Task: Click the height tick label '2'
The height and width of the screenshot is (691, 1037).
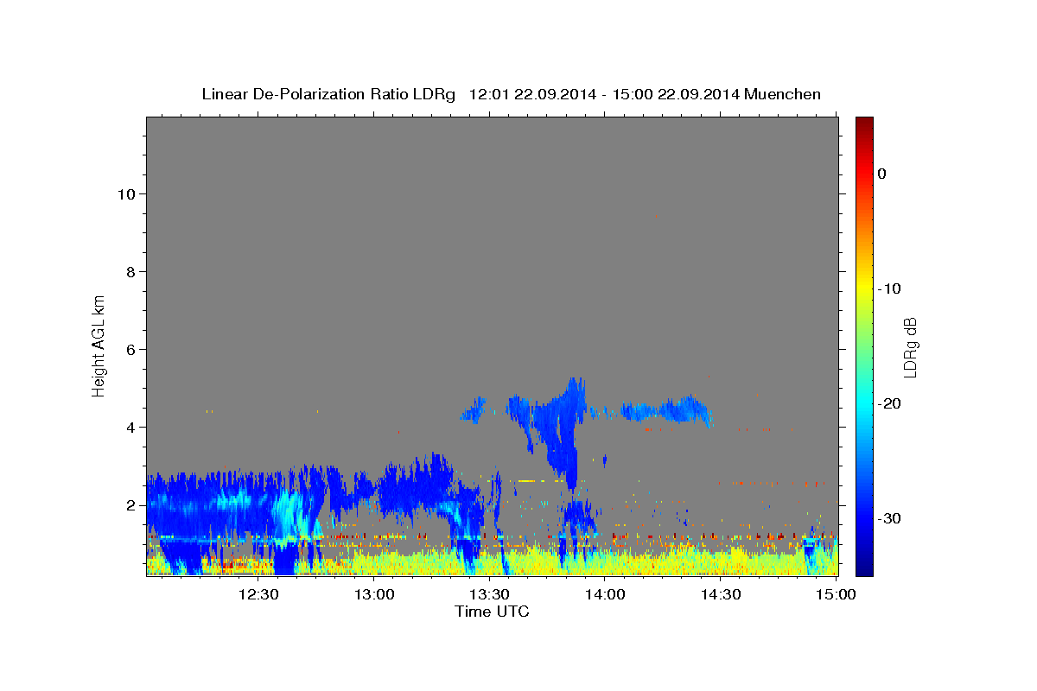Action: click(x=130, y=505)
